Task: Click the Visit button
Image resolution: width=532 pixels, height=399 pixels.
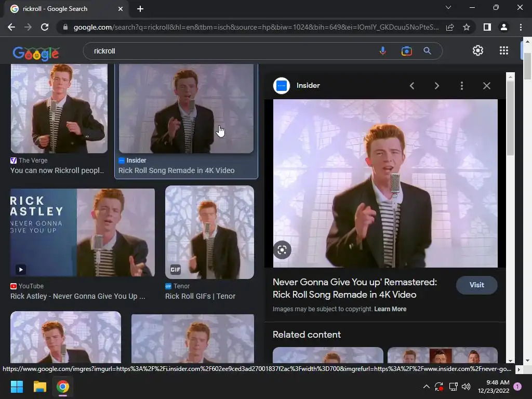Action: click(x=477, y=285)
